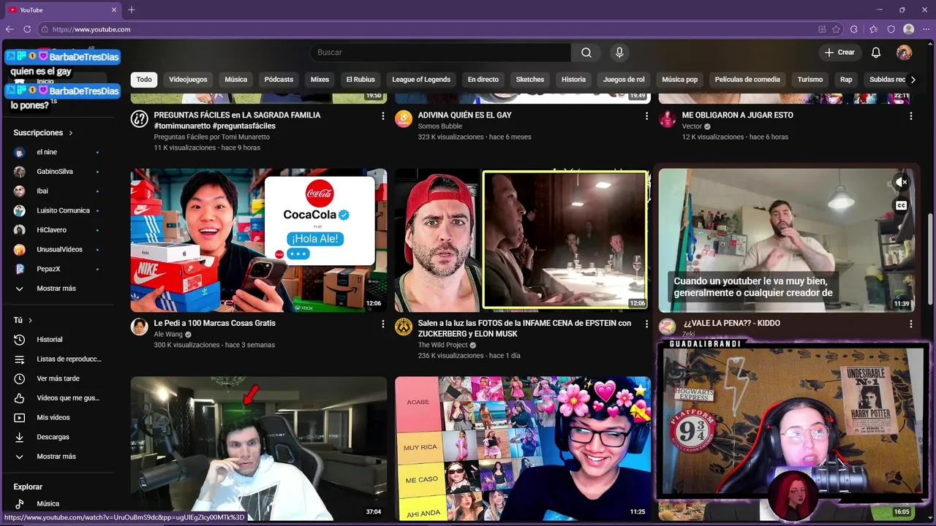Select the Pódcasts chip

tap(279, 80)
